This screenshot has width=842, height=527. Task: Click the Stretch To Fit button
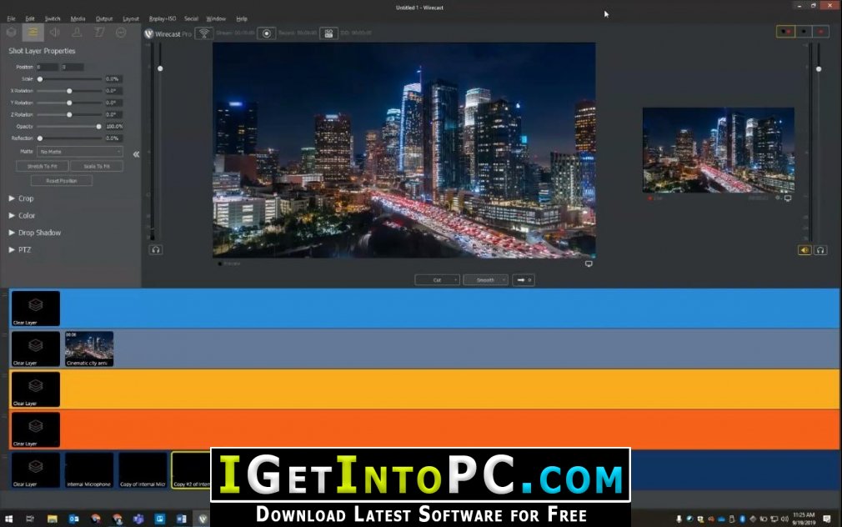[43, 167]
